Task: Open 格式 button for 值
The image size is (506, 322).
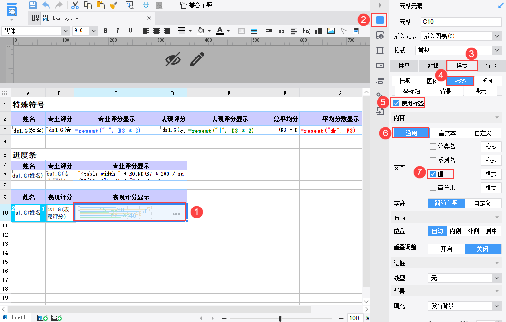Action: point(491,174)
